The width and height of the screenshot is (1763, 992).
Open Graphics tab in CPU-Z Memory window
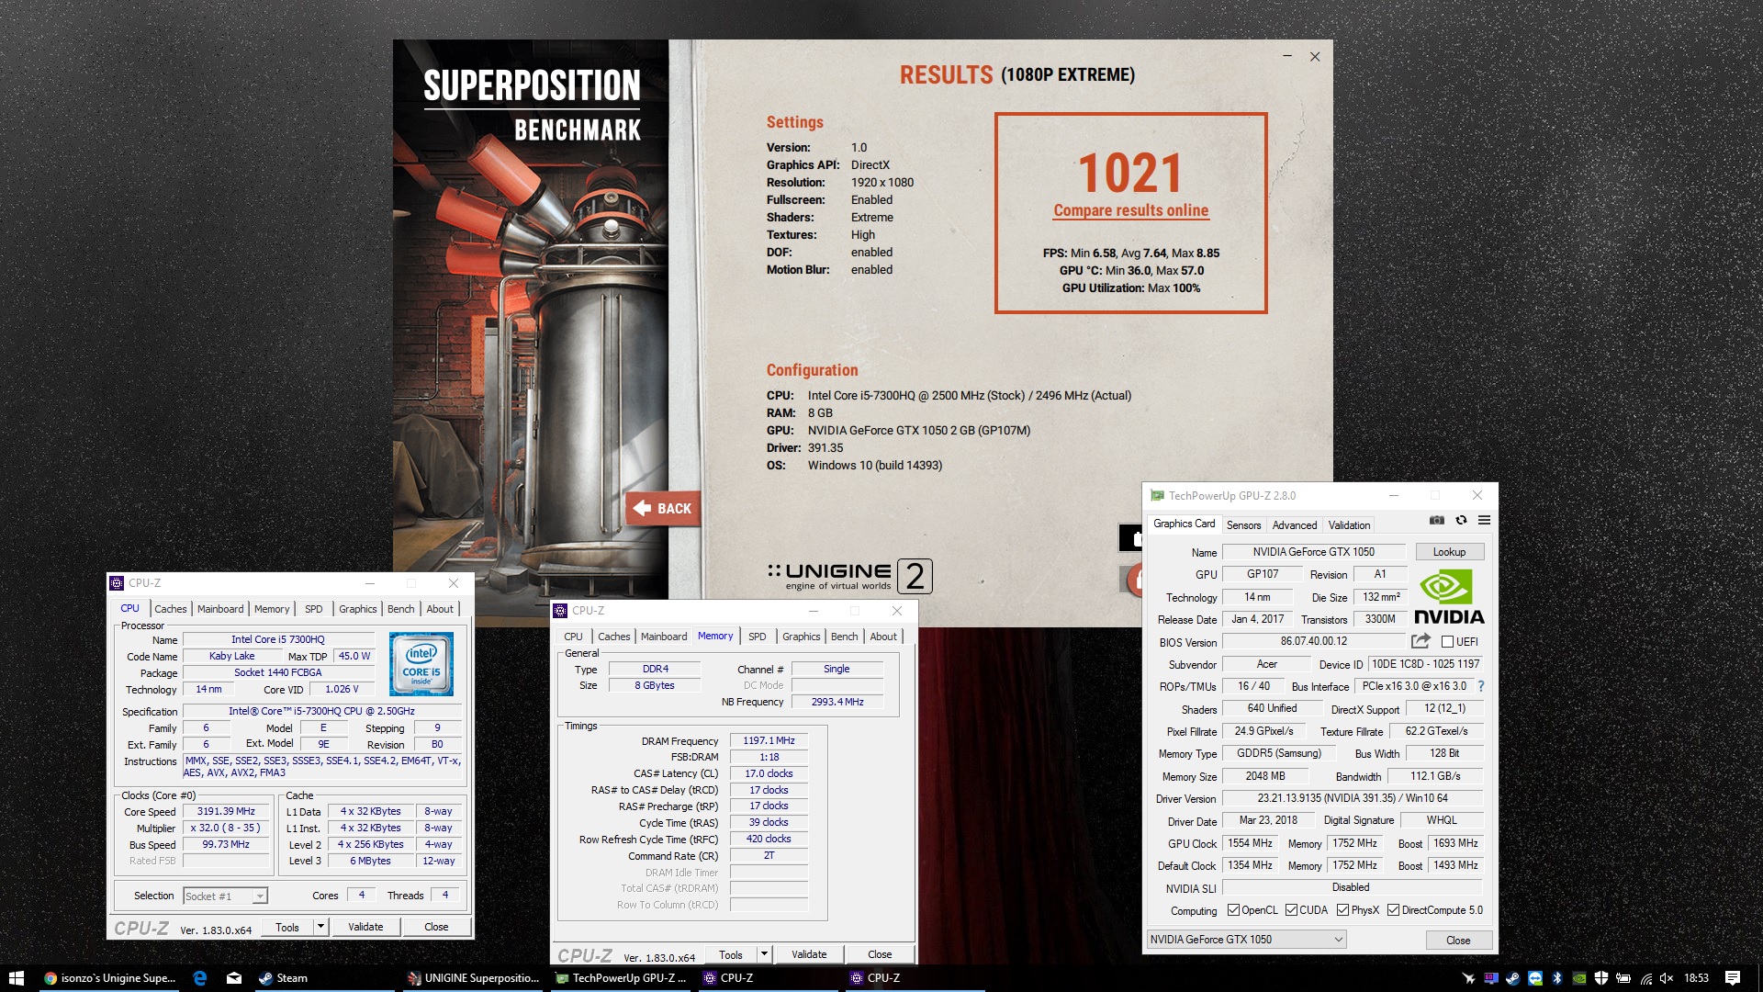point(802,637)
